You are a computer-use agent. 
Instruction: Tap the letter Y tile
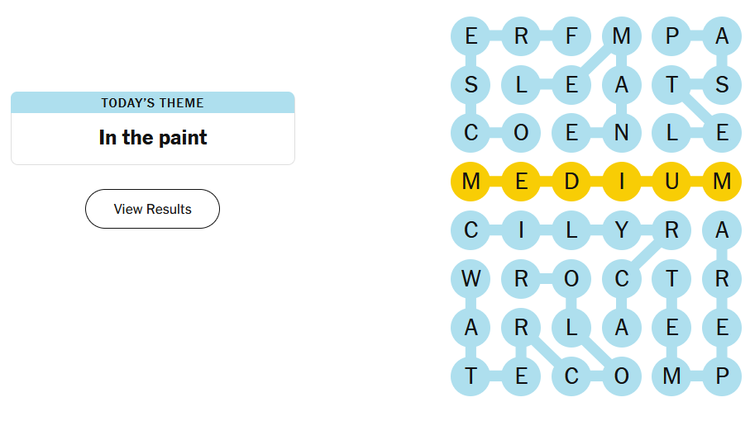pyautogui.click(x=622, y=230)
